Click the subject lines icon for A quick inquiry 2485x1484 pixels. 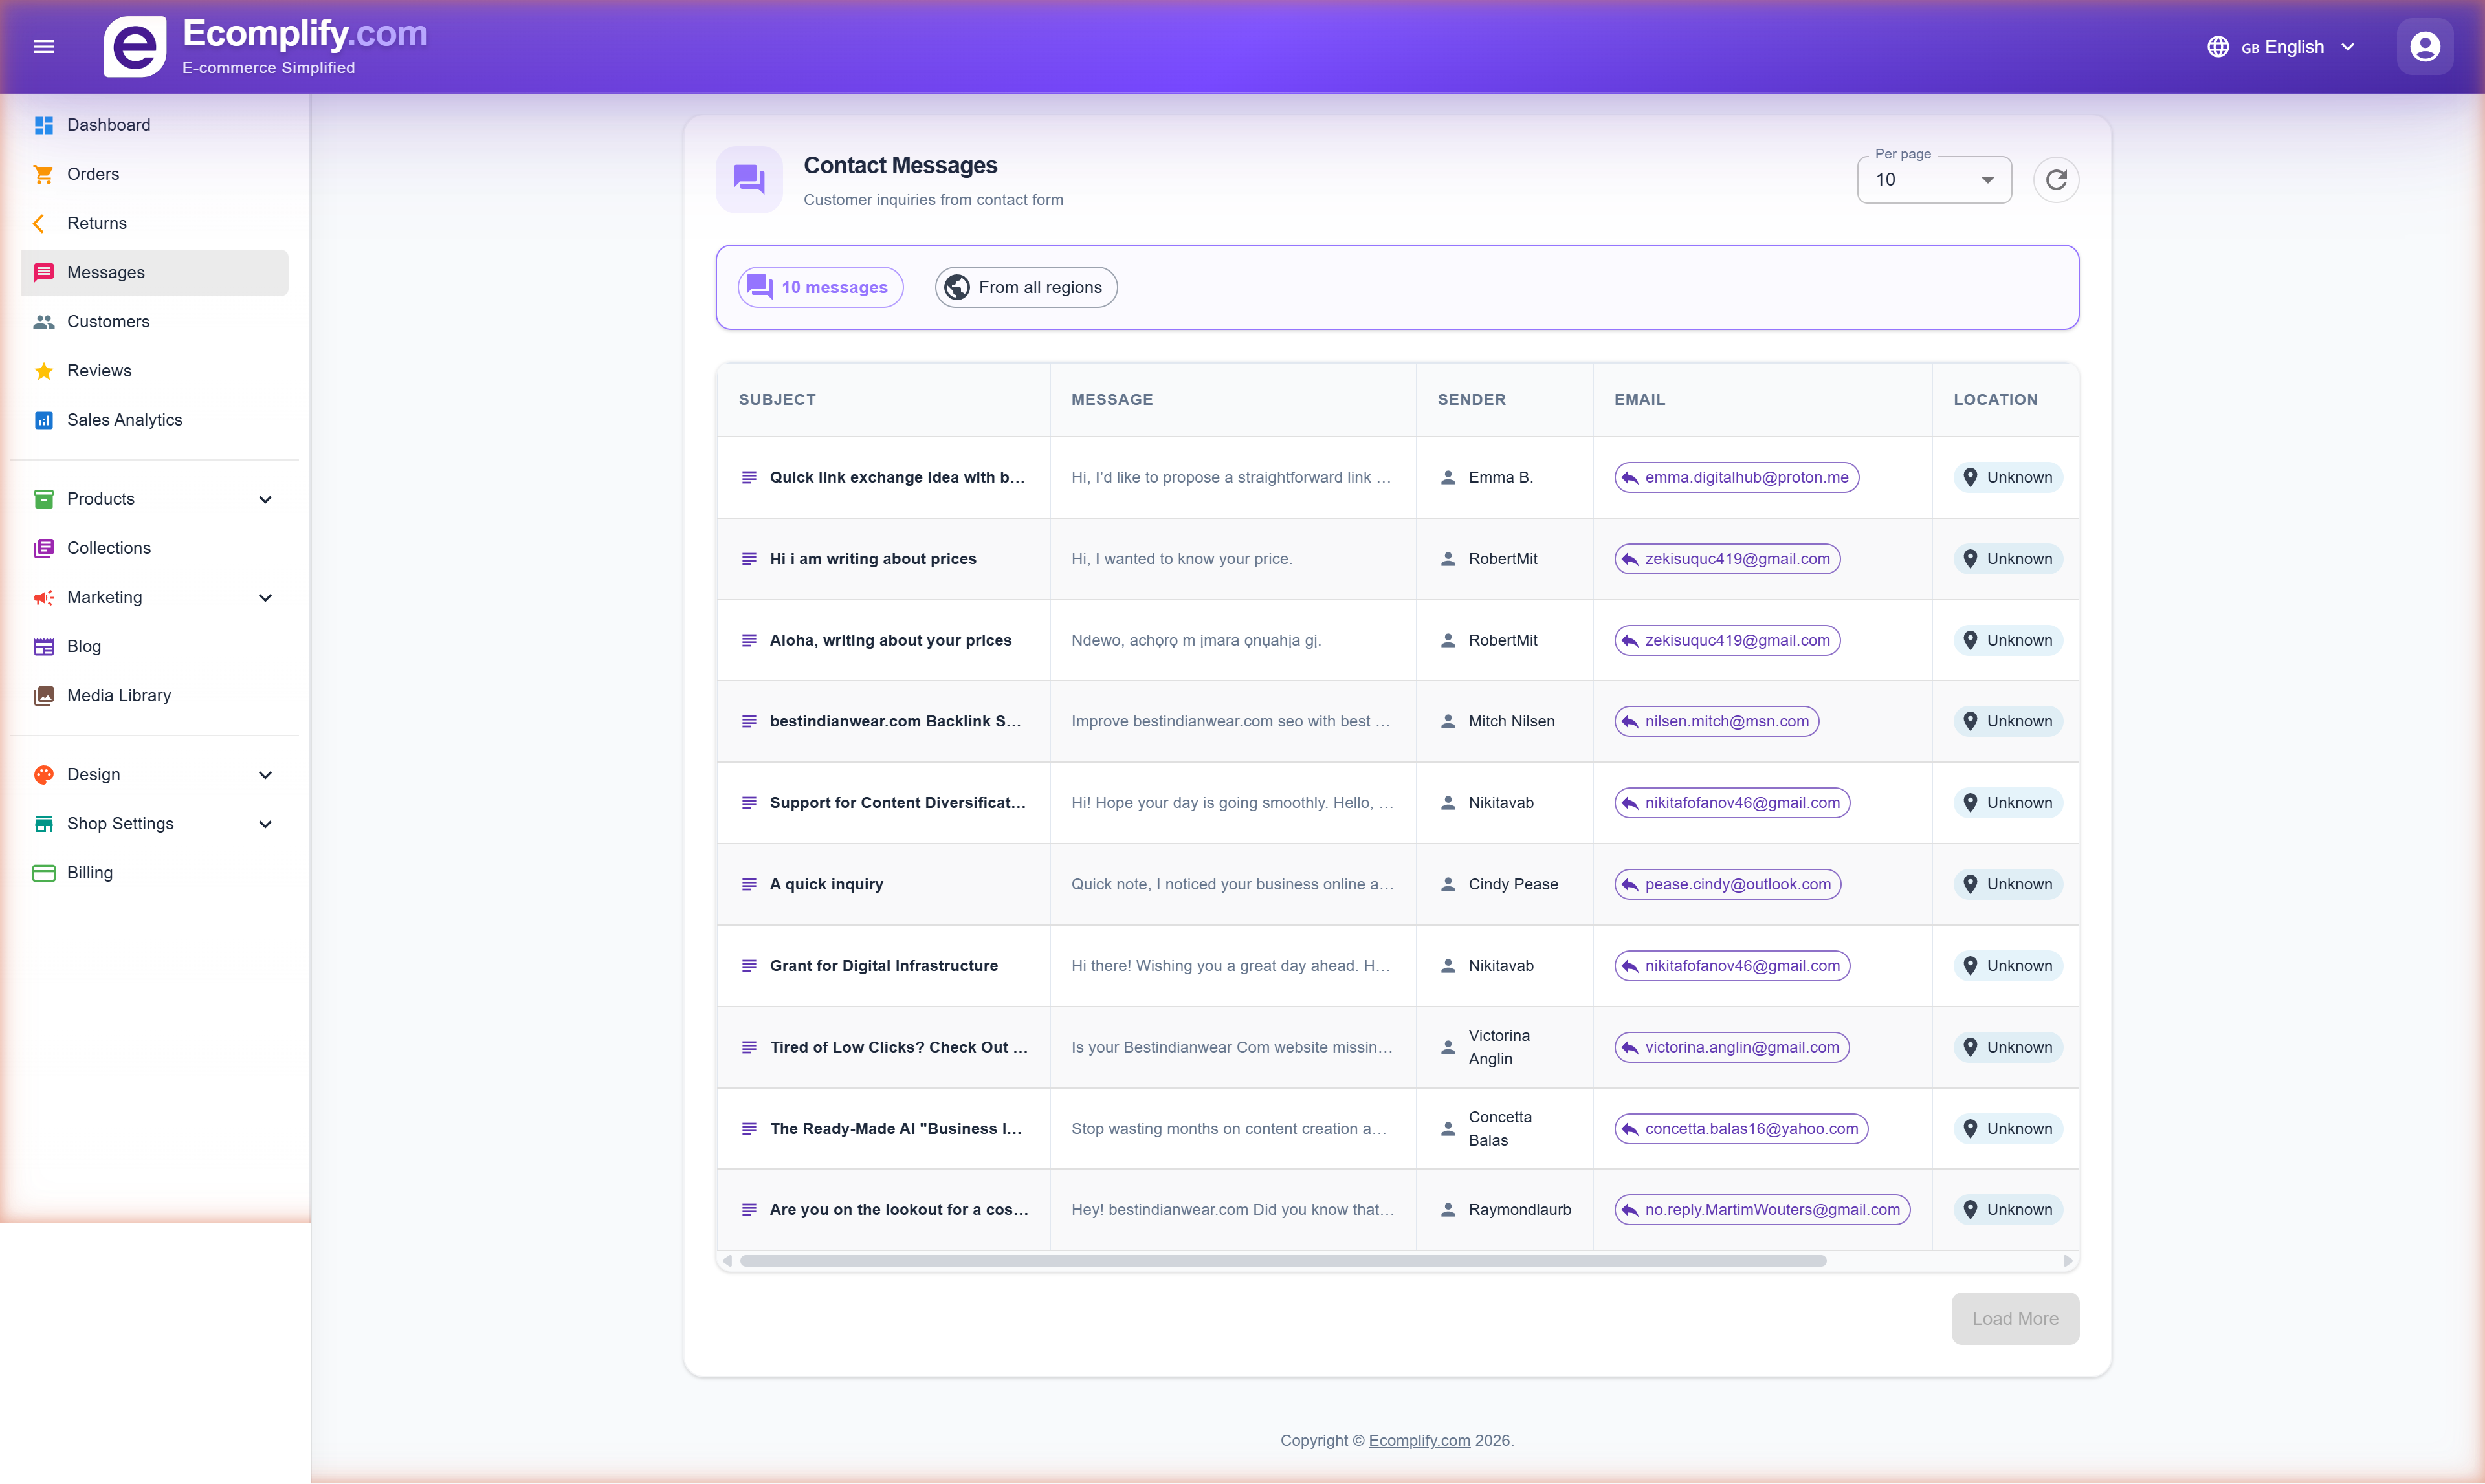point(748,884)
